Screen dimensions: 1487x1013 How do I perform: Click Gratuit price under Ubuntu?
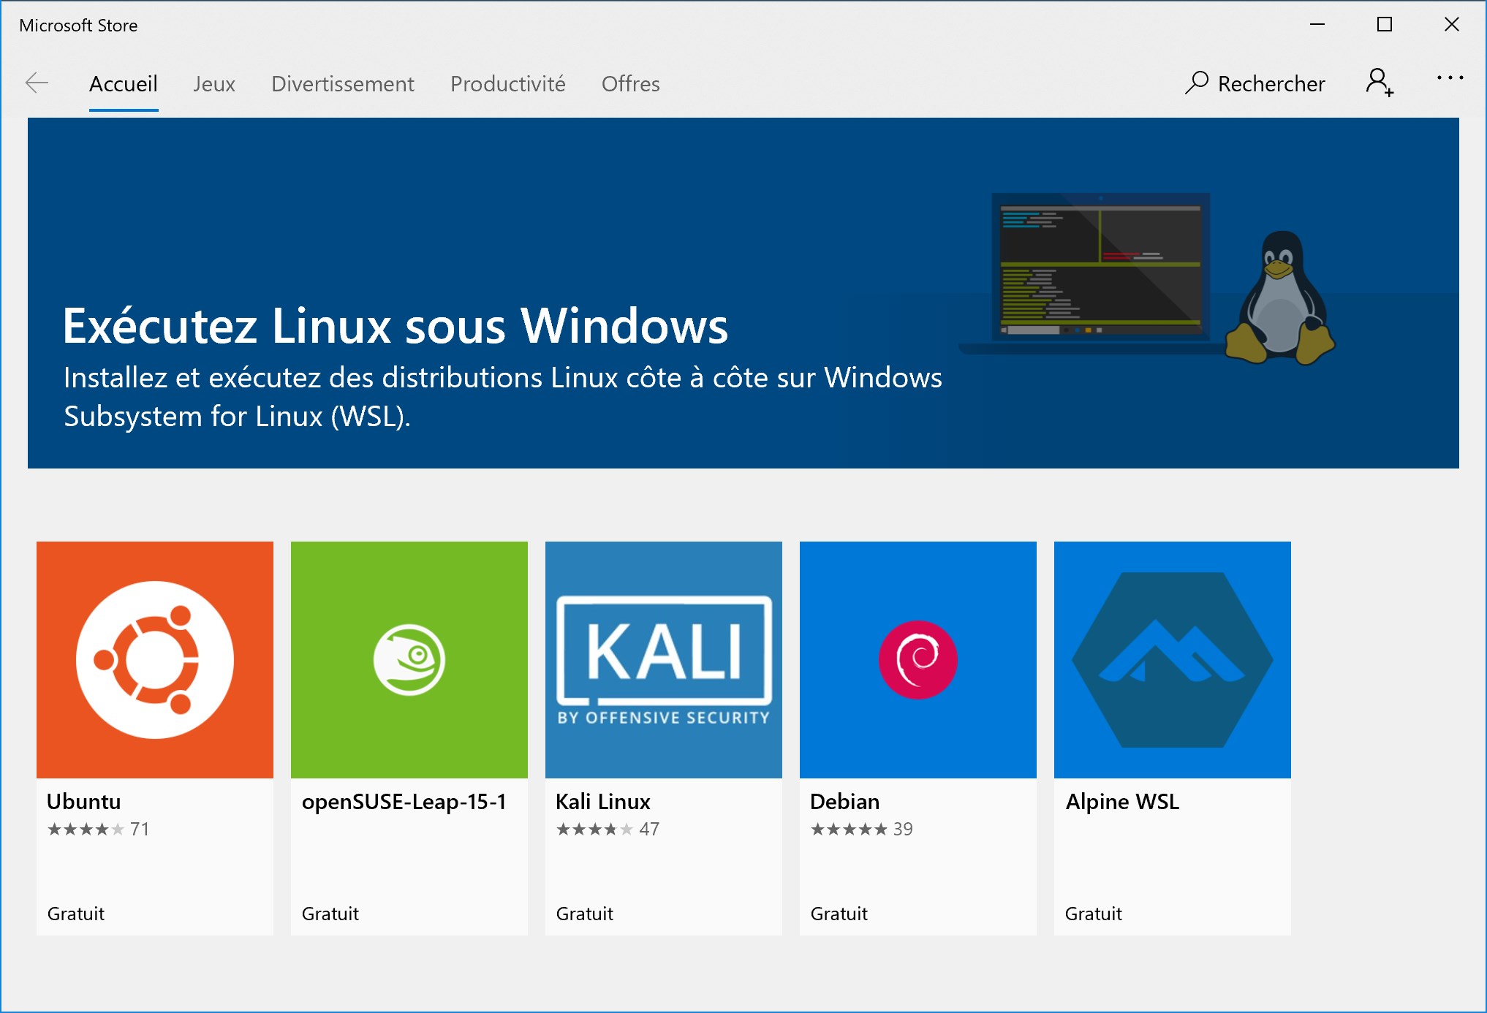point(76,914)
